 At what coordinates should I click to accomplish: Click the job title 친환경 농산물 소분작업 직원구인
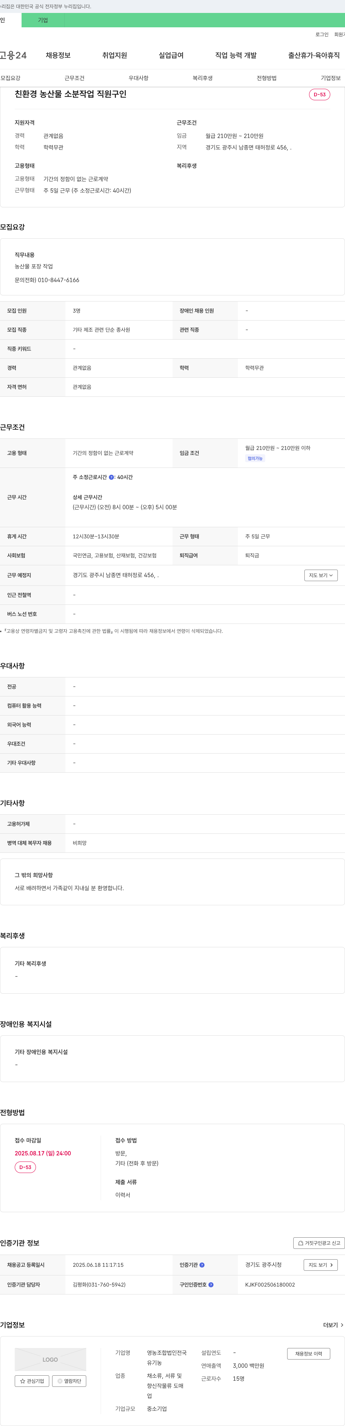[x=70, y=94]
